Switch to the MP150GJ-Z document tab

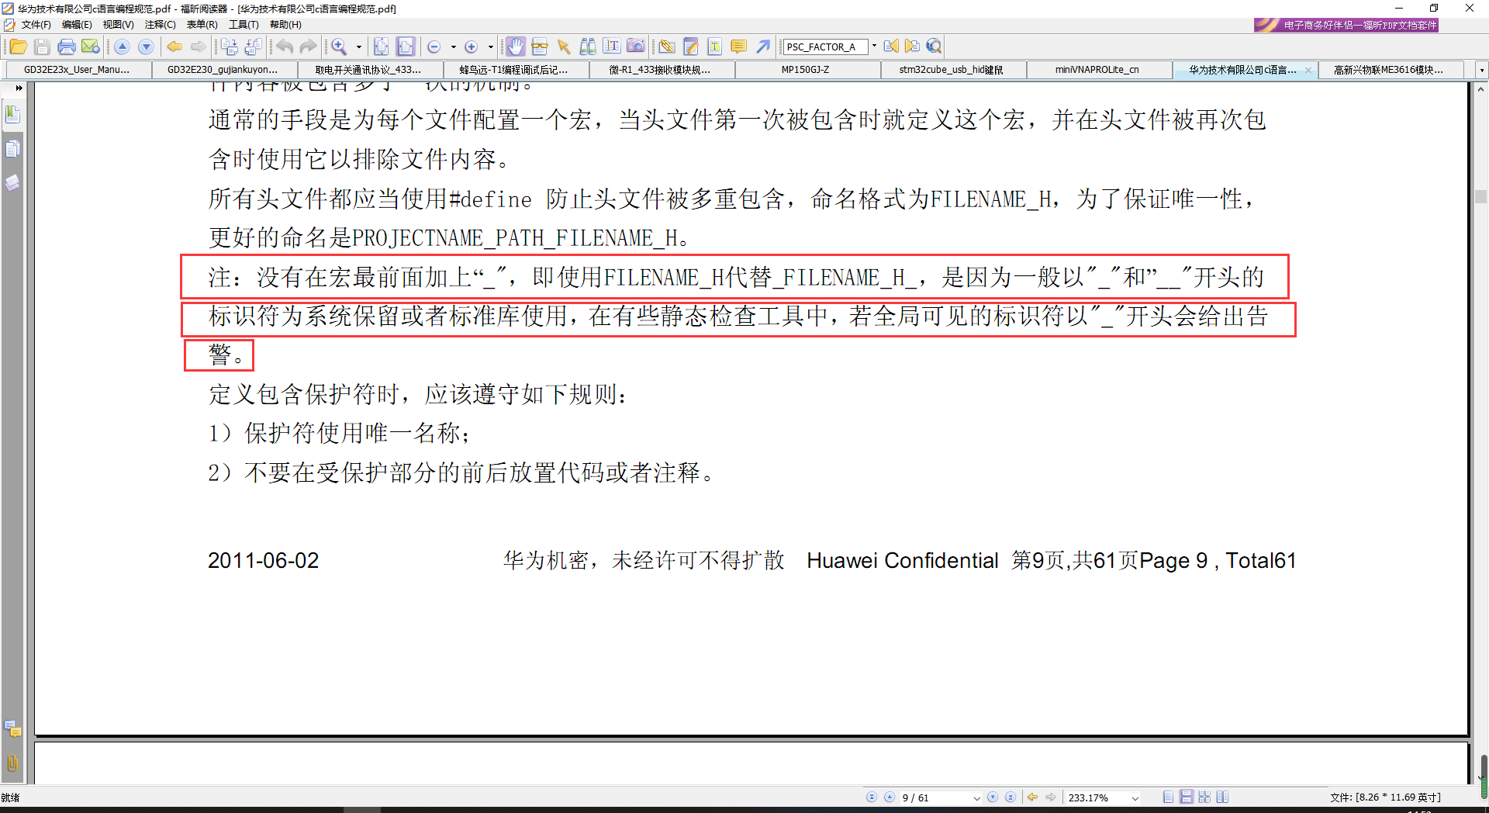pyautogui.click(x=807, y=69)
